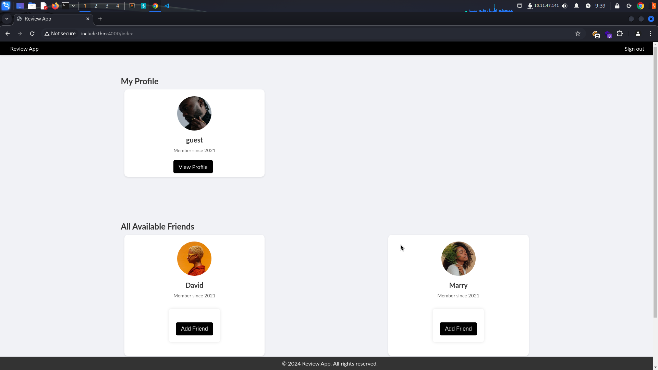Click Sign out in the navbar
Screen dimensions: 658x370
pyautogui.click(x=634, y=49)
